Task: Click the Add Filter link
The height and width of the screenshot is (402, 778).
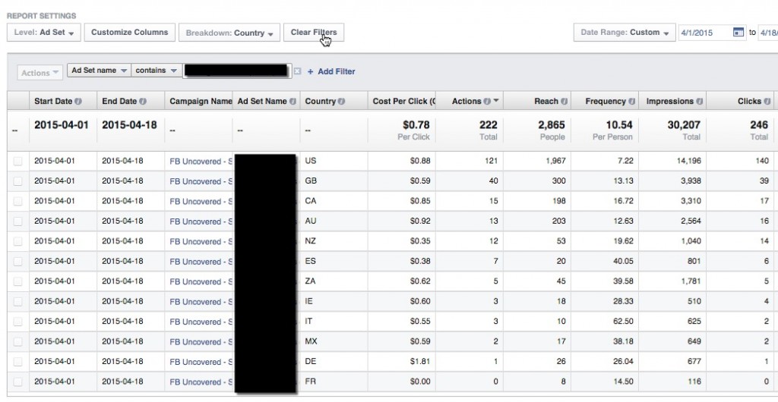Action: pos(331,71)
